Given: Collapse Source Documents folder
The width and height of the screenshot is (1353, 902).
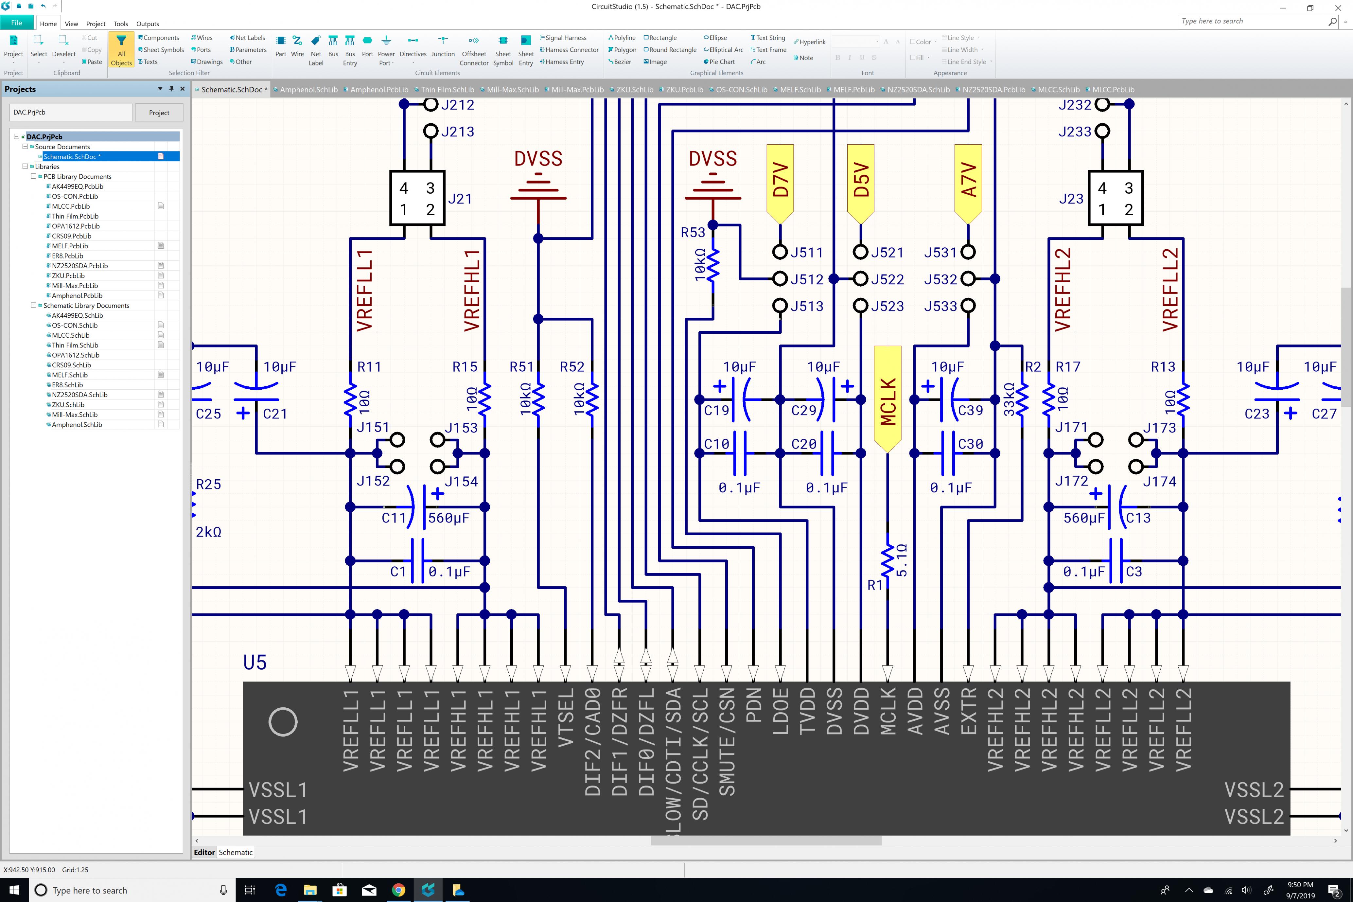Looking at the screenshot, I should coord(25,147).
